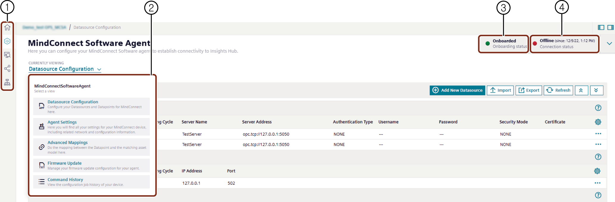This screenshot has height=202, width=615.
Task: Click the Command History list icon
Action: (x=42, y=182)
